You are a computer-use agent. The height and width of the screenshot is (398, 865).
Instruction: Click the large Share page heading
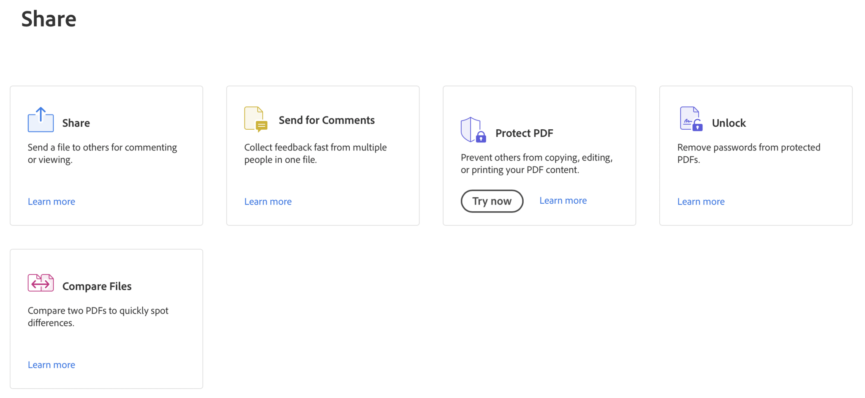point(49,19)
